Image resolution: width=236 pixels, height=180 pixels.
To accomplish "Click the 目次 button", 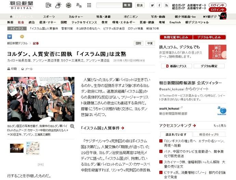I will [x=140, y=5].
